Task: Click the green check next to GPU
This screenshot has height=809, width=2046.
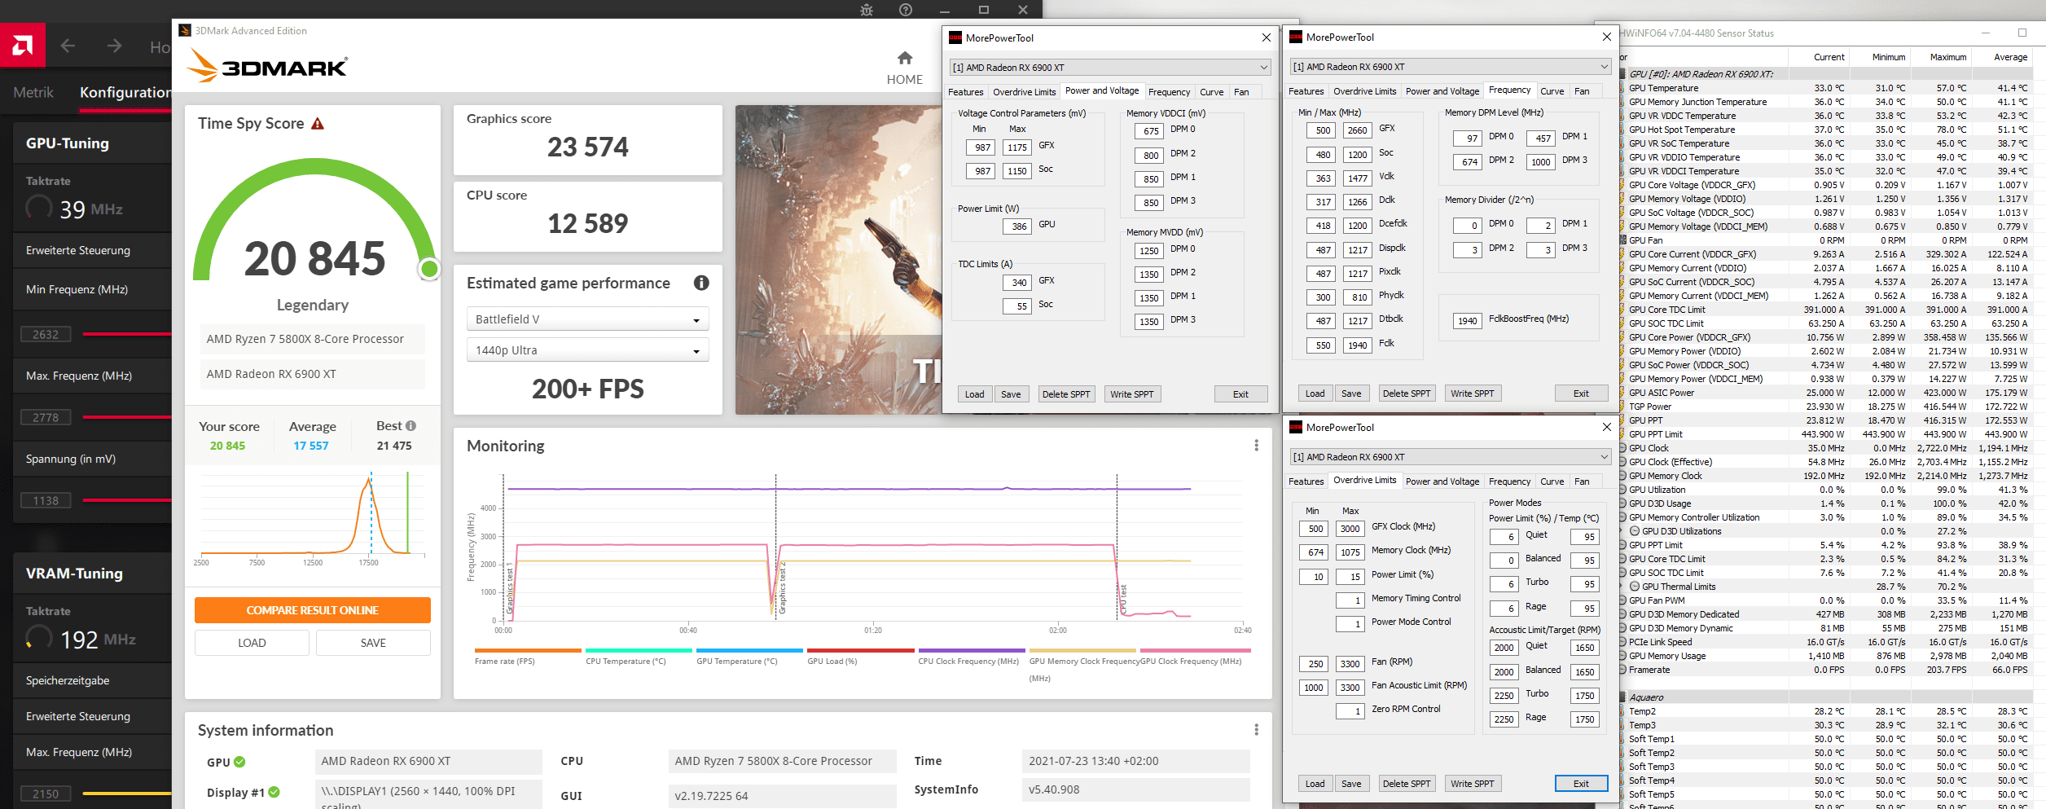Action: coord(239,762)
